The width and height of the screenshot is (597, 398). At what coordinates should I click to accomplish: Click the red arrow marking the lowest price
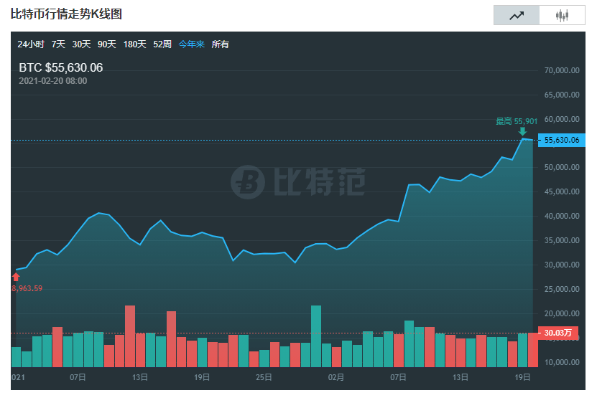point(16,277)
